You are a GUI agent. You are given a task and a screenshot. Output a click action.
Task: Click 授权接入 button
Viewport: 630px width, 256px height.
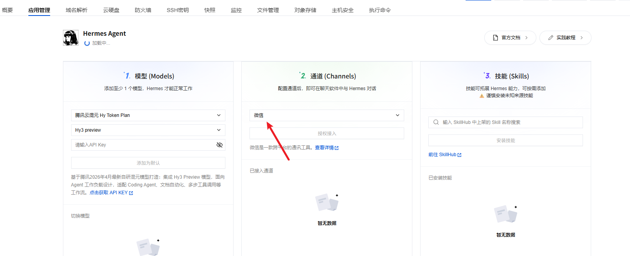pyautogui.click(x=327, y=133)
